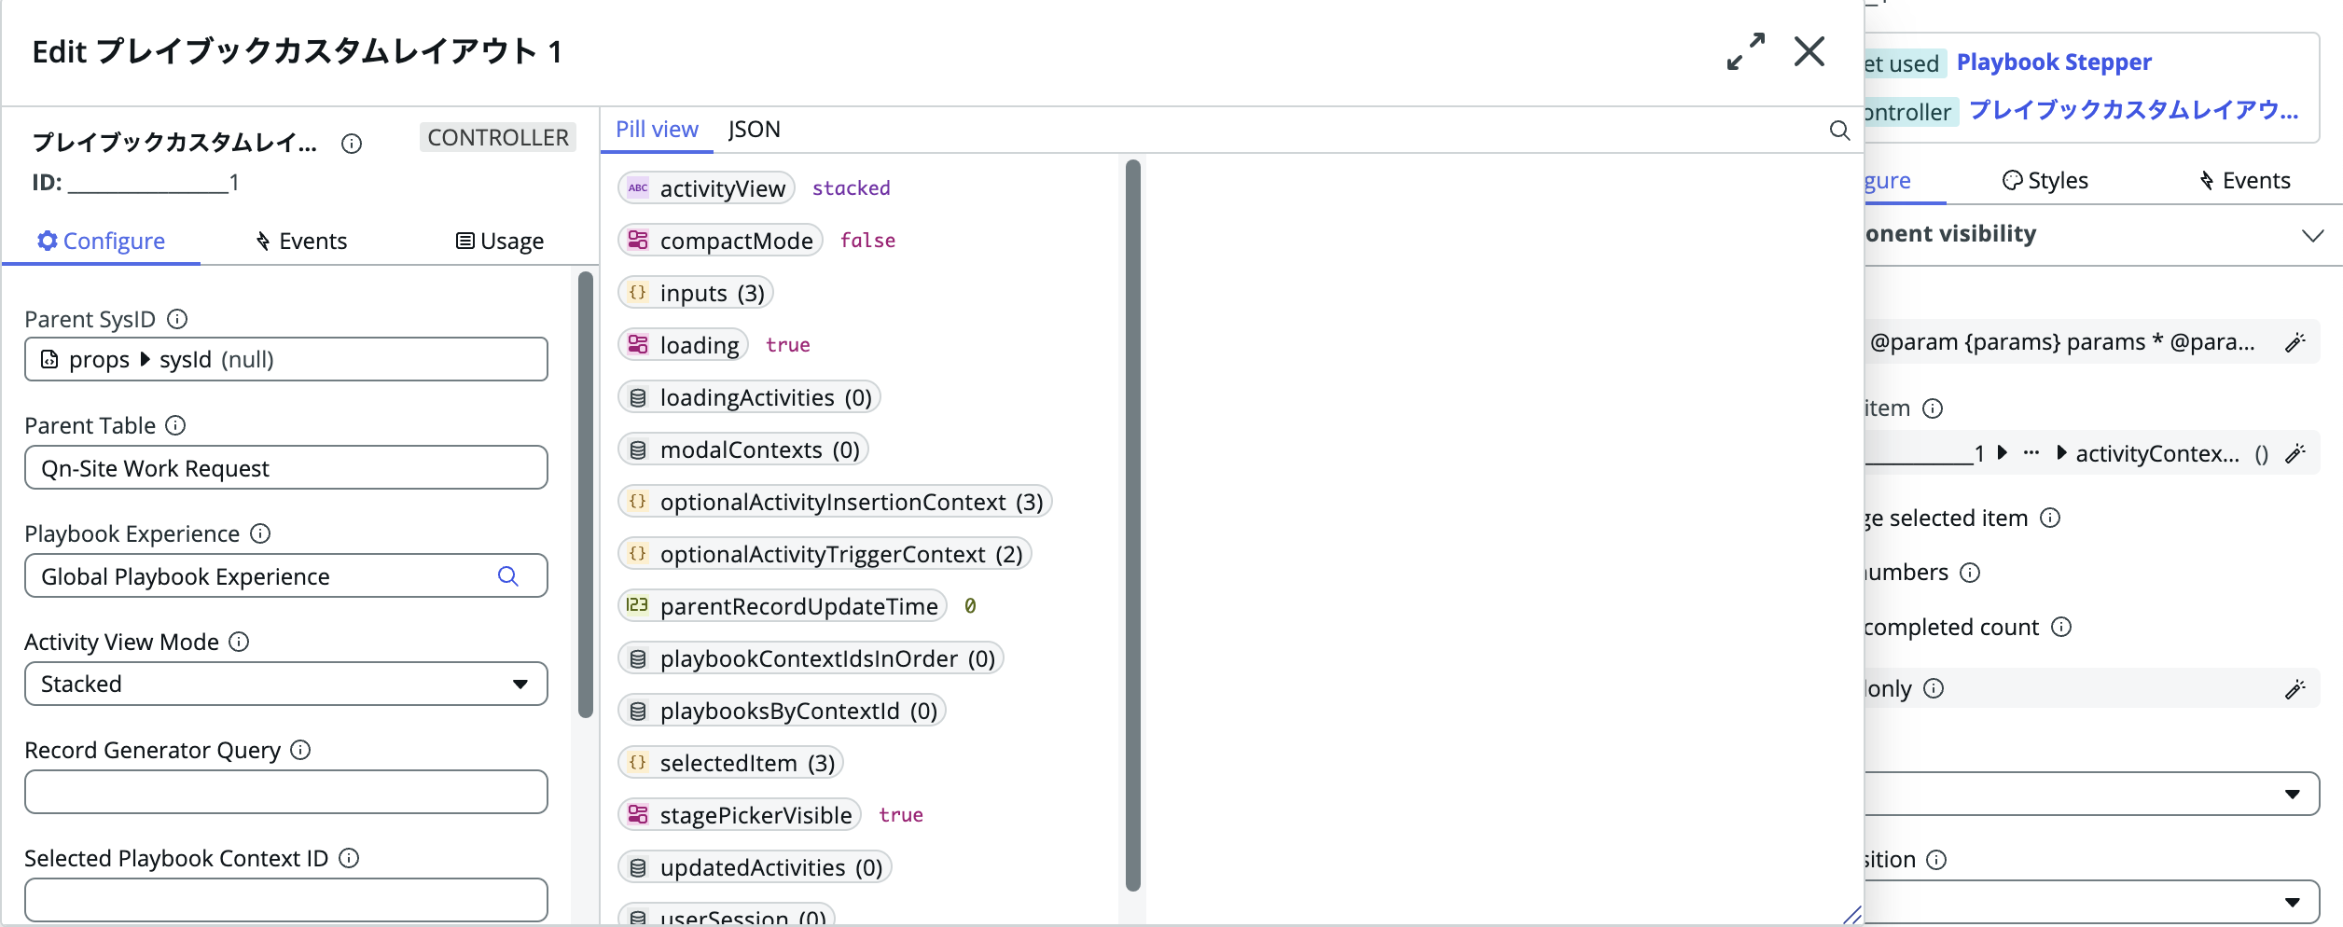
Task: Click data-bind wand next to @param field
Action: pyautogui.click(x=2295, y=342)
